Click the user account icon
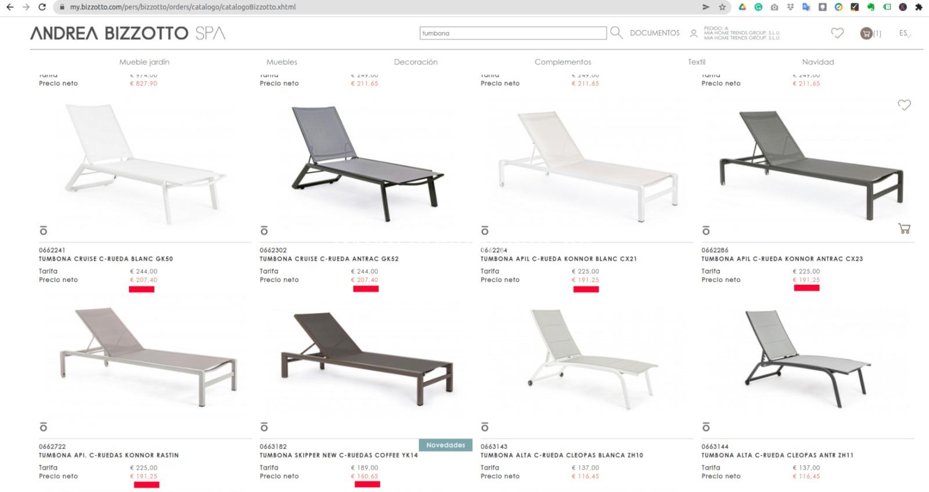Image resolution: width=929 pixels, height=492 pixels. click(693, 34)
